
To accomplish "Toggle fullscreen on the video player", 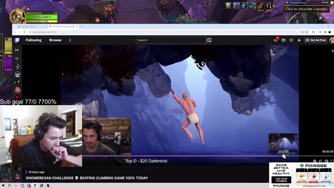I will [332, 161].
